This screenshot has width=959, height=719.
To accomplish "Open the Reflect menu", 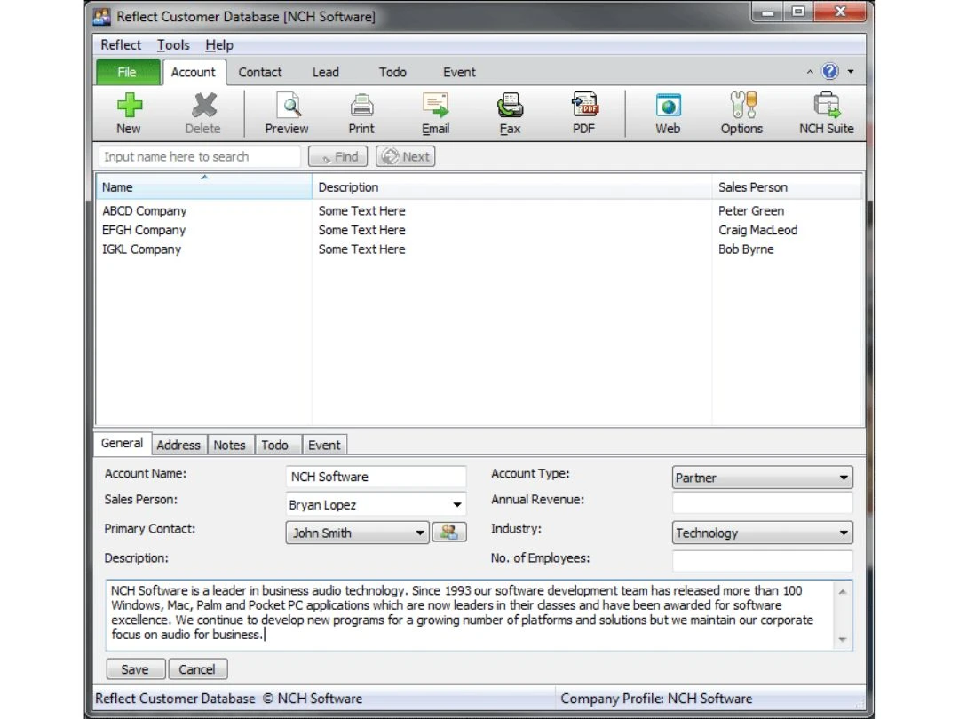I will [x=121, y=44].
